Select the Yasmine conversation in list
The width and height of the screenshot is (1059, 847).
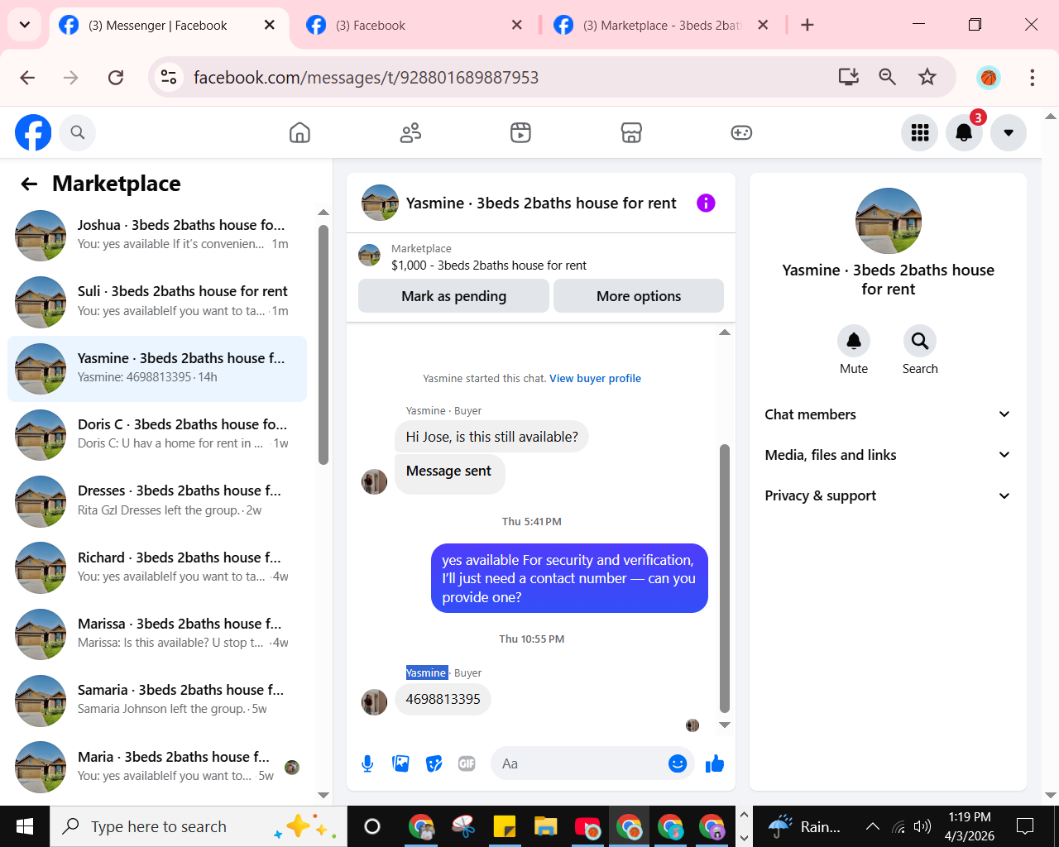157,368
